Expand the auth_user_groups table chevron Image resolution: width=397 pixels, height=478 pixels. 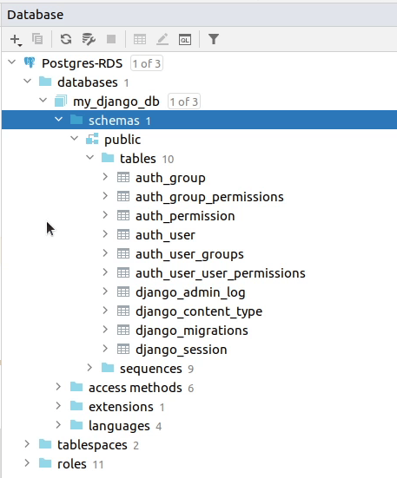point(105,253)
